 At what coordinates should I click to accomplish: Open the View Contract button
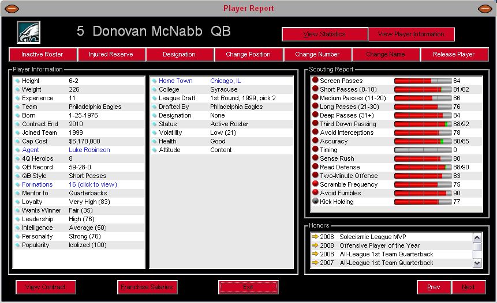click(x=46, y=287)
